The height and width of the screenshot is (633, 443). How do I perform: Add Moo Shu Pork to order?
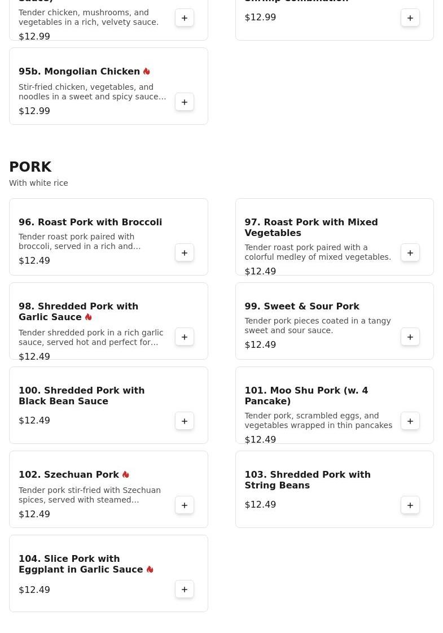(410, 421)
